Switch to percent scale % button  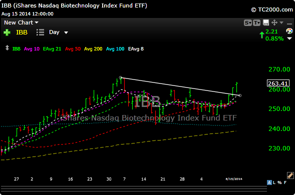point(279,182)
